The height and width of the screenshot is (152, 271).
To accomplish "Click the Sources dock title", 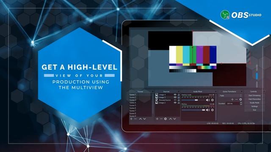I will pyautogui.click(x=166, y=92).
